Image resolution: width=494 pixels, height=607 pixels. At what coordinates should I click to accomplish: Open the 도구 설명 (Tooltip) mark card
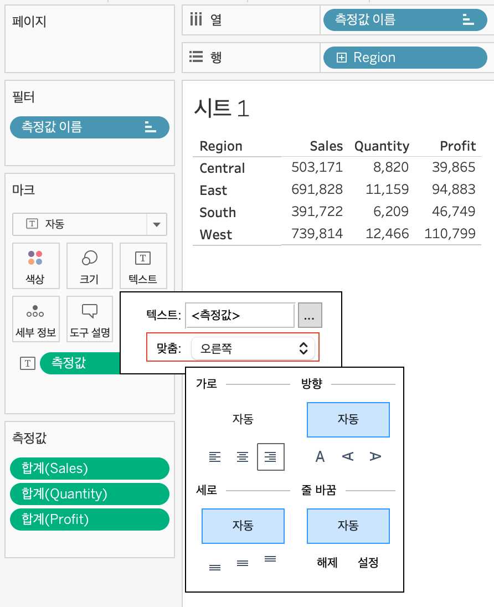[x=89, y=319]
